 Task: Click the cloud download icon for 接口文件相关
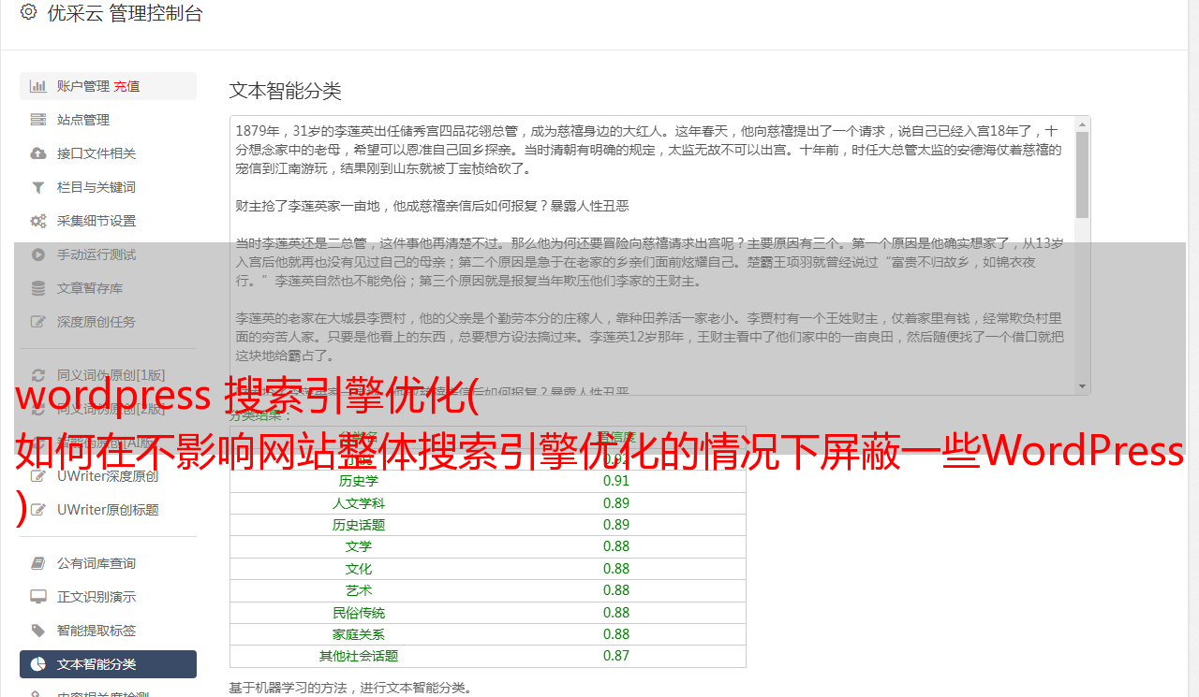coord(38,153)
